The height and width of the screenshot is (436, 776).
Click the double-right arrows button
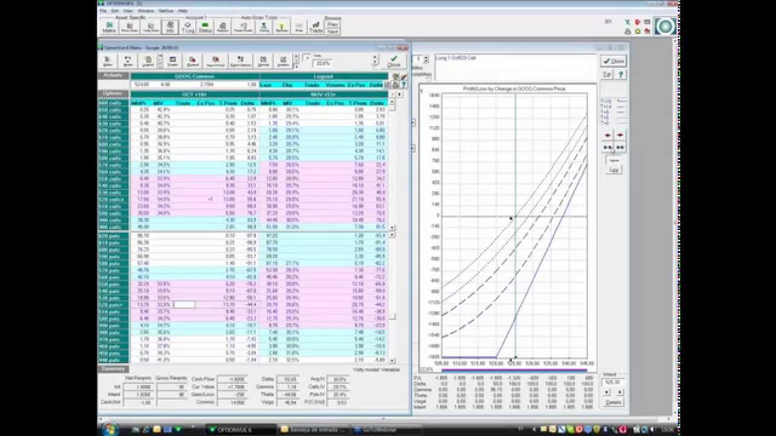click(x=620, y=147)
